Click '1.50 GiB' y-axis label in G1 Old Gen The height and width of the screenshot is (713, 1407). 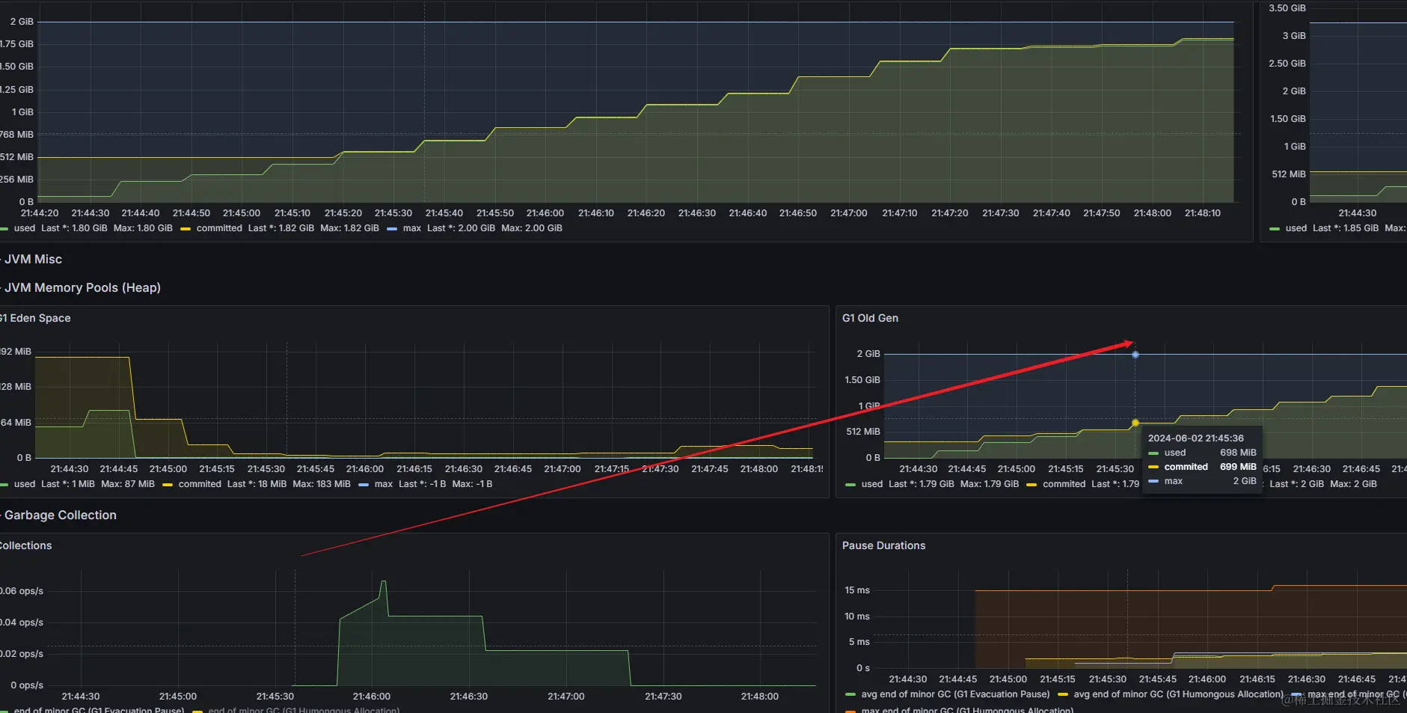(x=862, y=380)
